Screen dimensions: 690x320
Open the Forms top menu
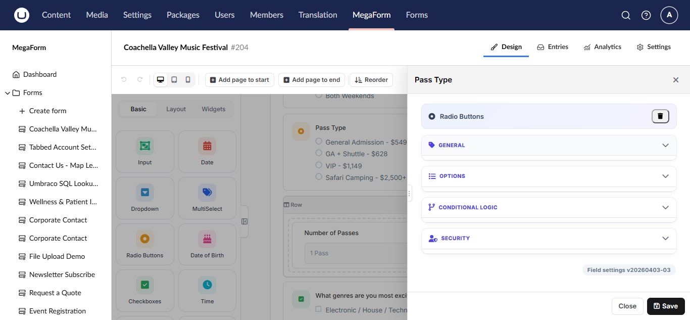tap(417, 15)
